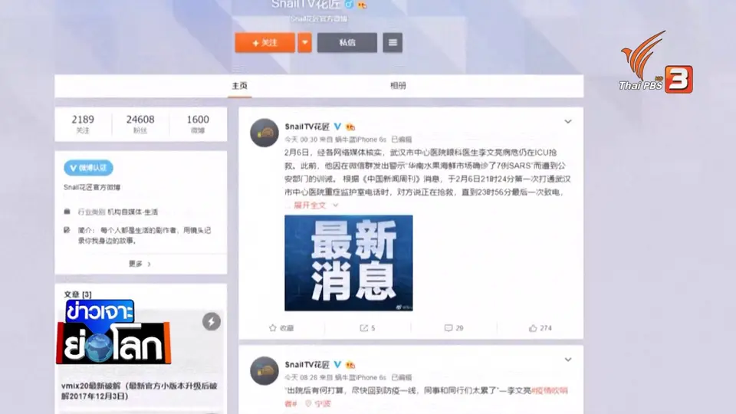Open the hamburger menu next to 私信
The width and height of the screenshot is (736, 414).
(393, 43)
